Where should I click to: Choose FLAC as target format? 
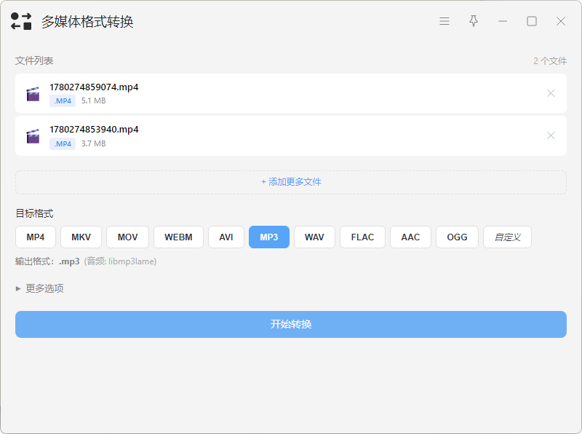(362, 237)
